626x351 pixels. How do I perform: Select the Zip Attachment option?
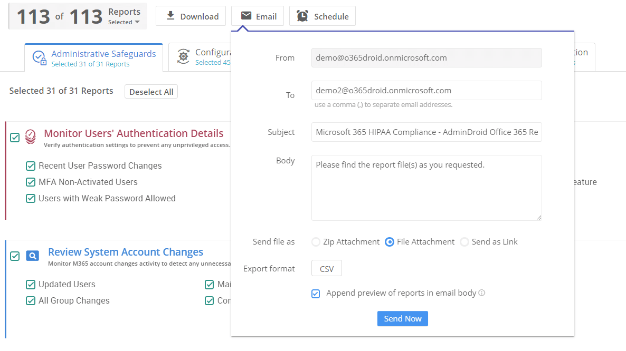[x=315, y=242]
